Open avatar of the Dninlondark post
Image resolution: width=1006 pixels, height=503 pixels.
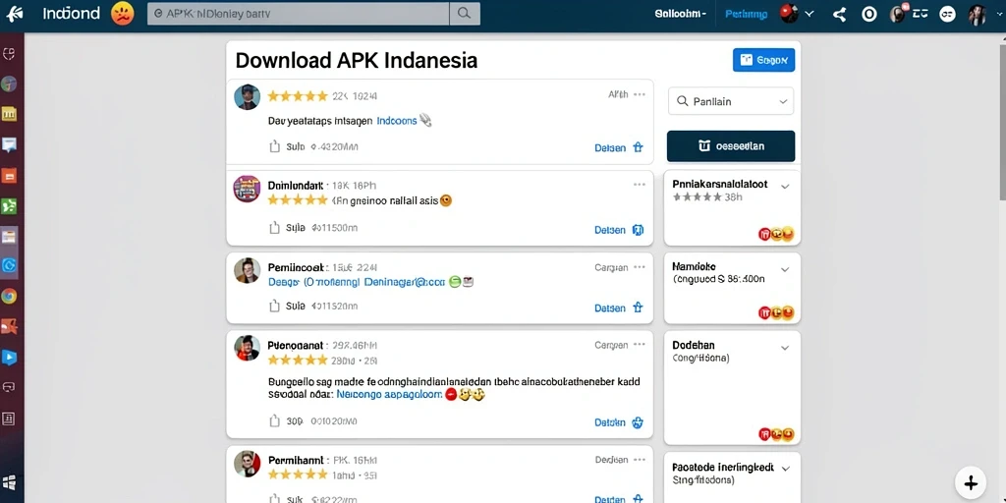click(247, 189)
